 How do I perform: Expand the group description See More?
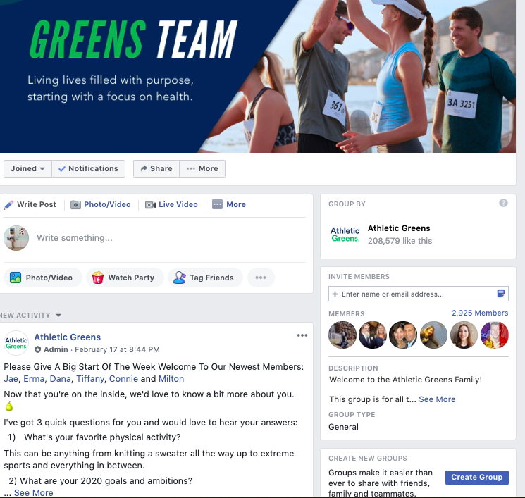tap(437, 399)
